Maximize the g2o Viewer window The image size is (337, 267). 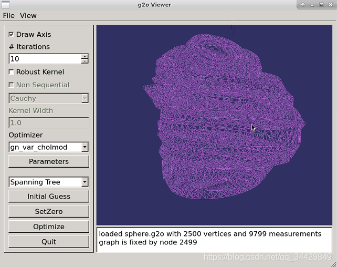[321, 5]
